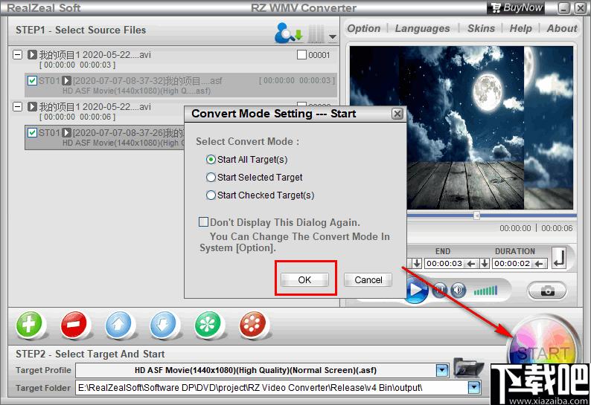
Task: Select Start Checked Target(s) option
Action: tap(211, 195)
